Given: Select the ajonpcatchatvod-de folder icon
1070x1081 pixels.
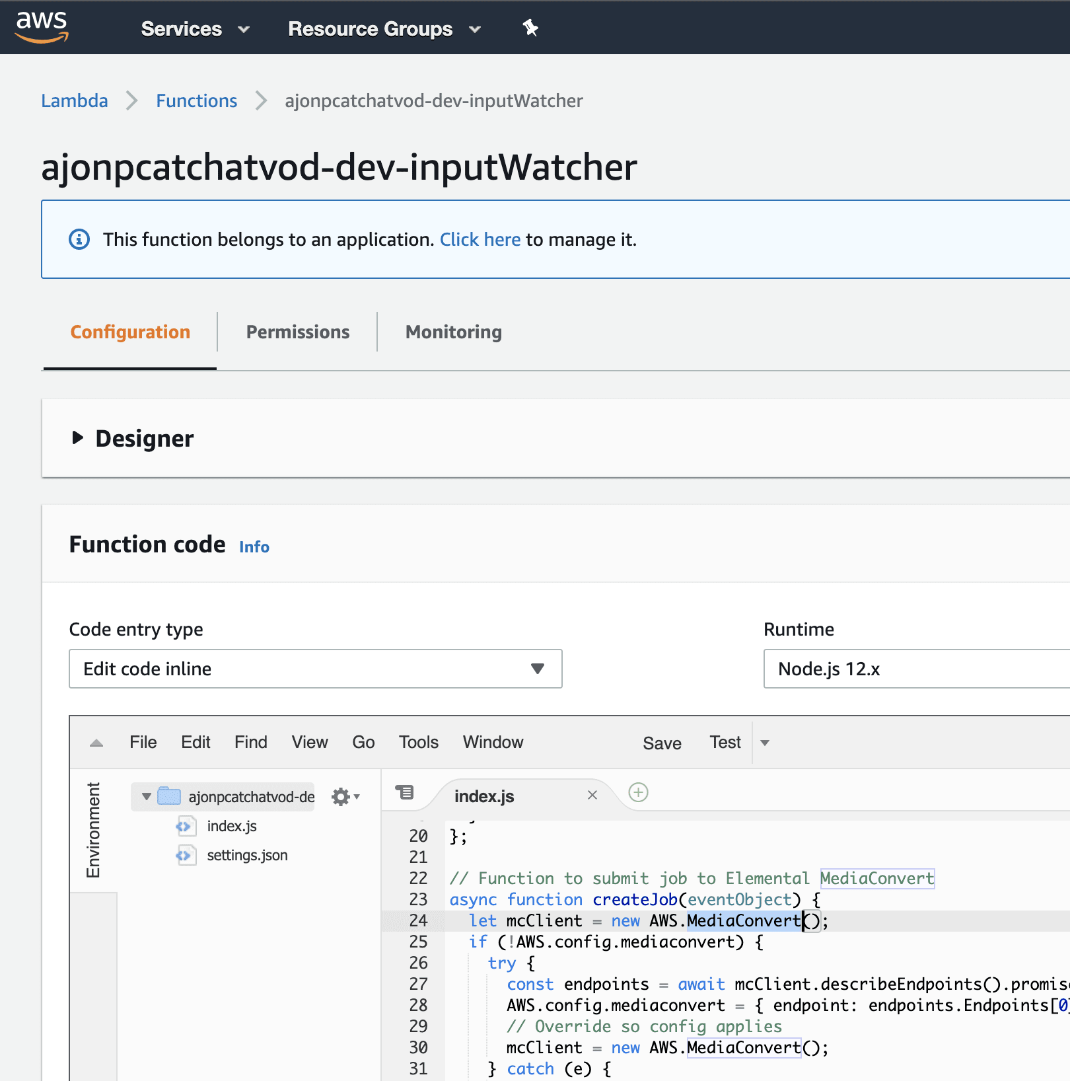Looking at the screenshot, I should coord(169,796).
